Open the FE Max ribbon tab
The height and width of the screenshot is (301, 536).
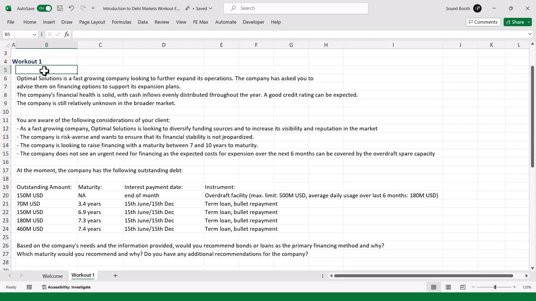click(x=201, y=22)
